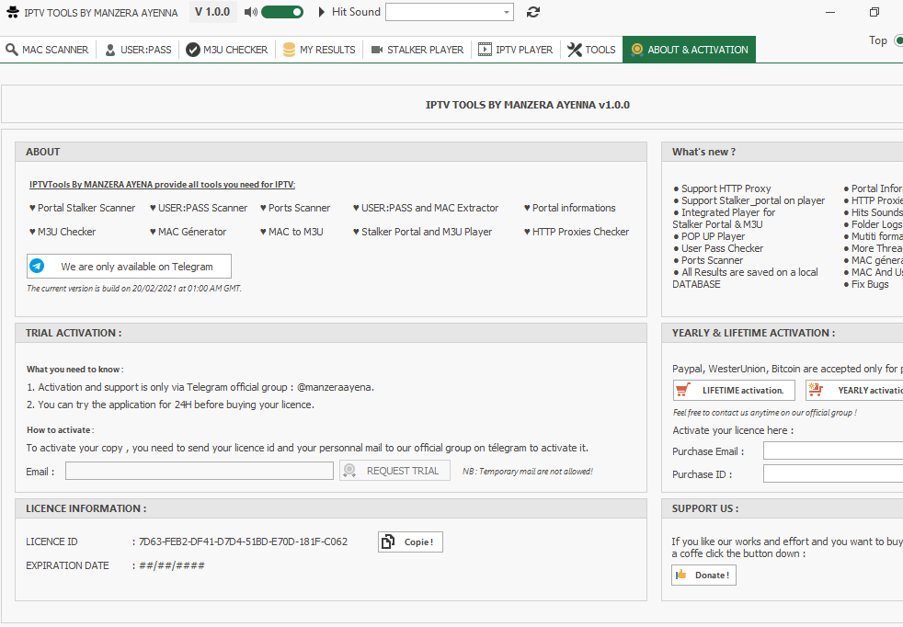
Task: Click the hacker hat app logo icon
Action: [x=13, y=12]
